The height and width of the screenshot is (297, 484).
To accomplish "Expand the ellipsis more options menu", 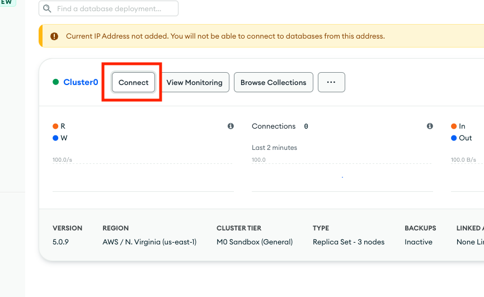I will click(331, 82).
